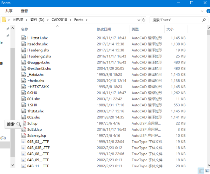Go to CAD2010 in breadcrumb
The height and width of the screenshot is (174, 210).
59,20
